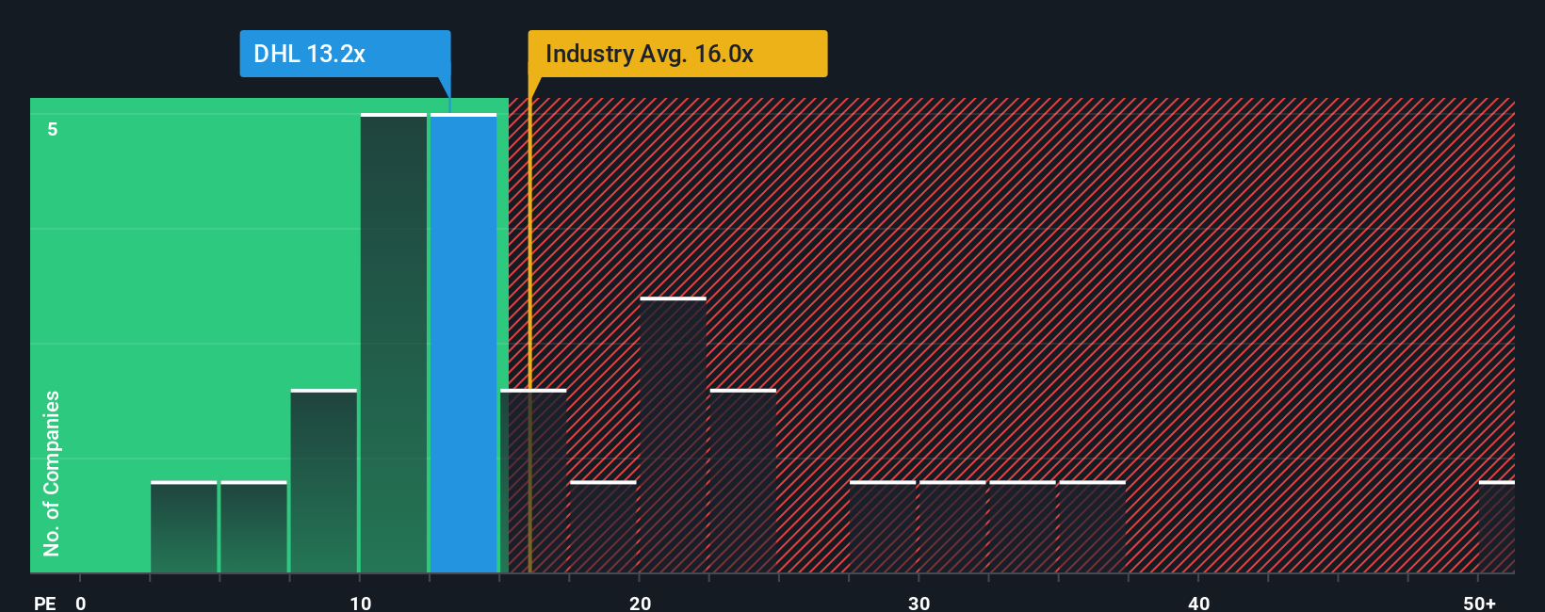Image resolution: width=1545 pixels, height=612 pixels.
Task: Click the DHL 13.2x blue label
Action: pyautogui.click(x=345, y=54)
